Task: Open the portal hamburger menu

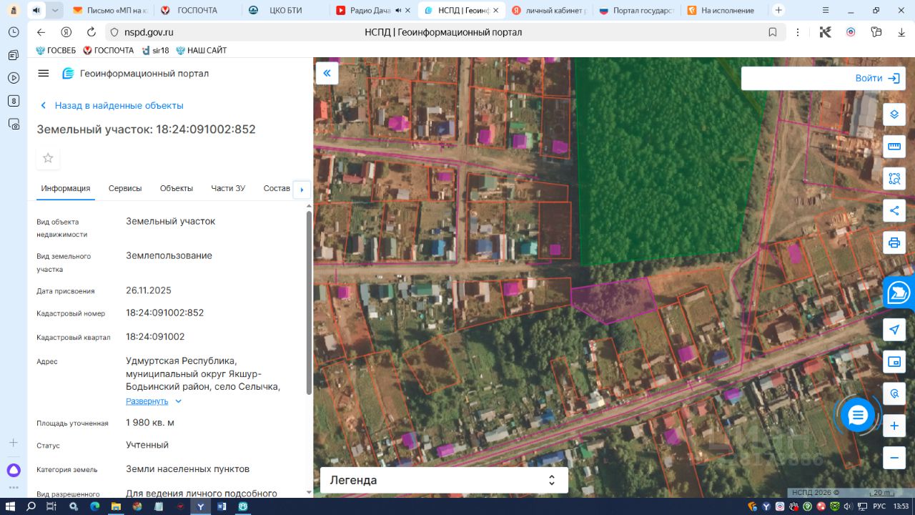Action: click(x=44, y=74)
